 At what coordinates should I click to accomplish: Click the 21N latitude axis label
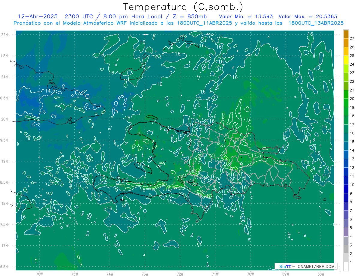[x=5, y=77]
